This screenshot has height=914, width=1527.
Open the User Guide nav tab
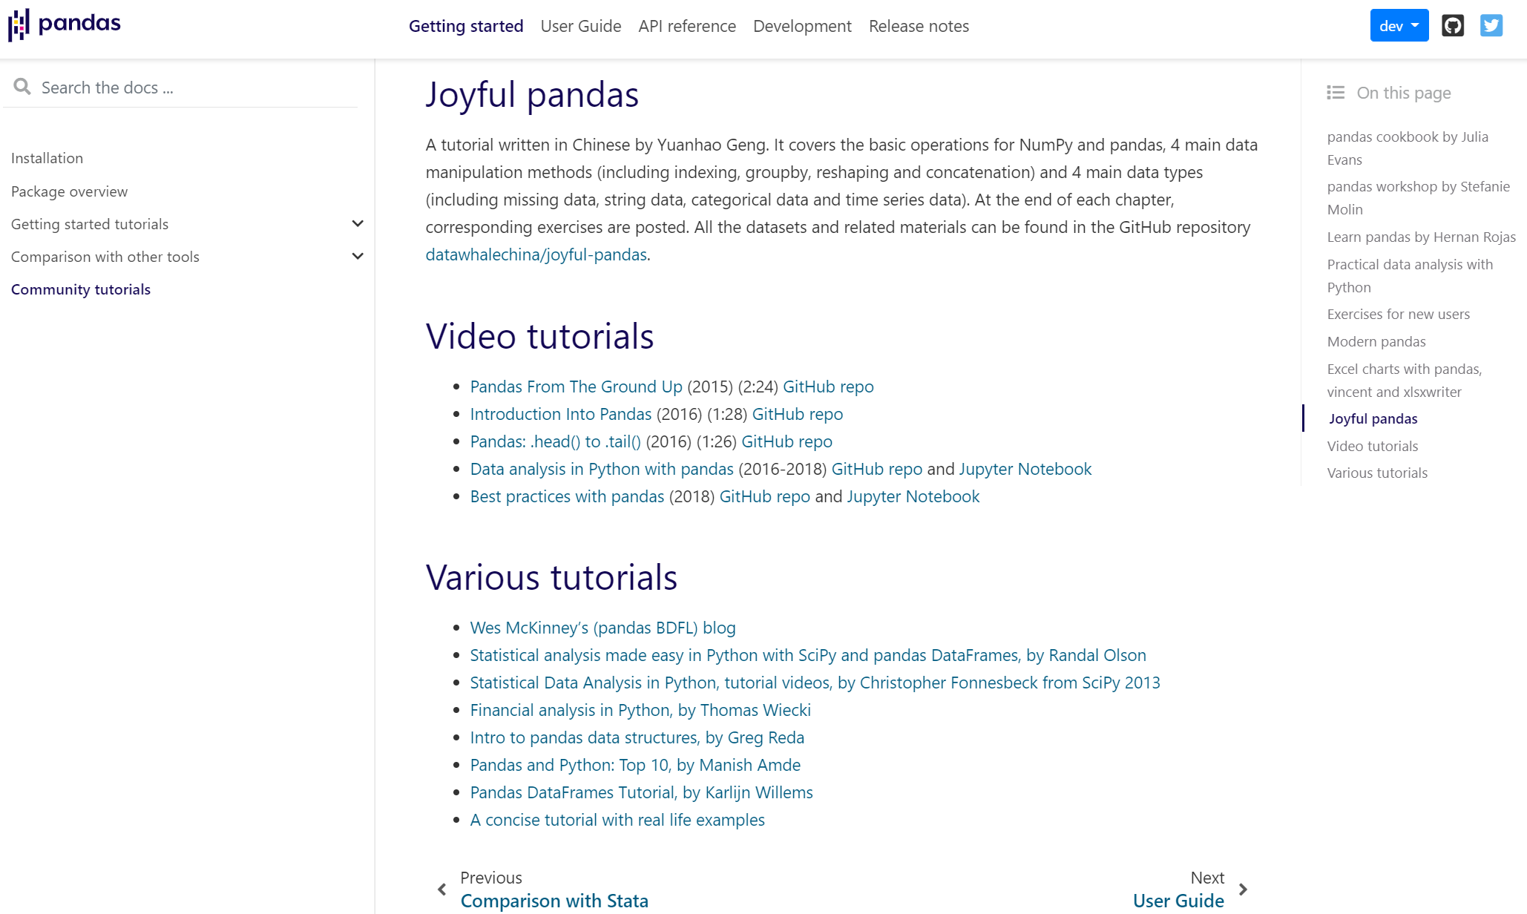click(580, 26)
